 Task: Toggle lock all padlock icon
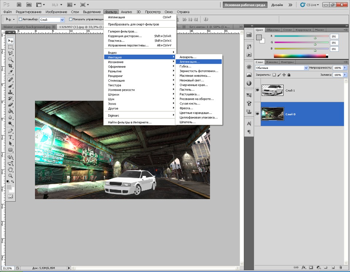click(x=289, y=75)
